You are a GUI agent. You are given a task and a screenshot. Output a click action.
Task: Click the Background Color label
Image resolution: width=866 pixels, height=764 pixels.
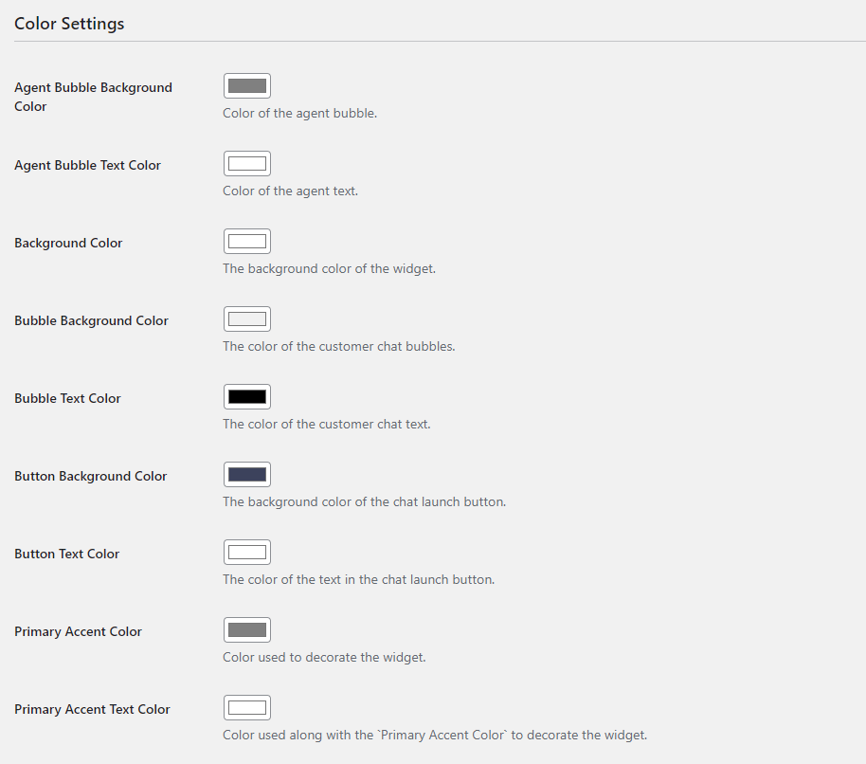point(68,243)
